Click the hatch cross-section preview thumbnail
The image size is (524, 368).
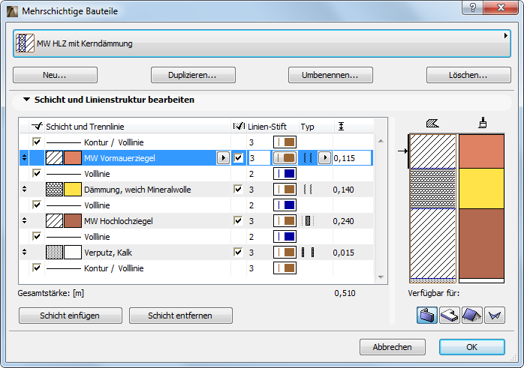pos(432,208)
